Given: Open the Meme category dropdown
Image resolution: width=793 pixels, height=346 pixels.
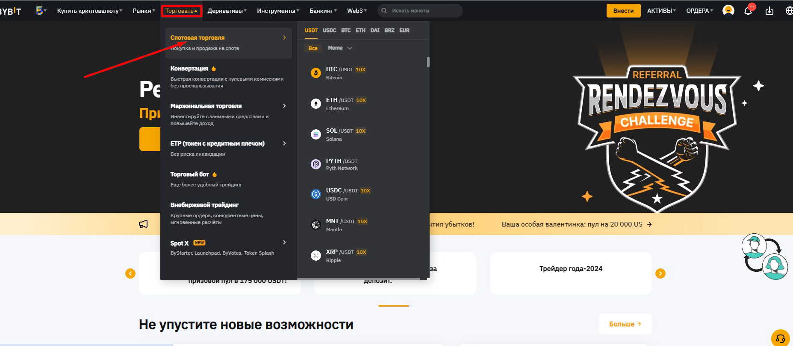Looking at the screenshot, I should click(x=340, y=48).
